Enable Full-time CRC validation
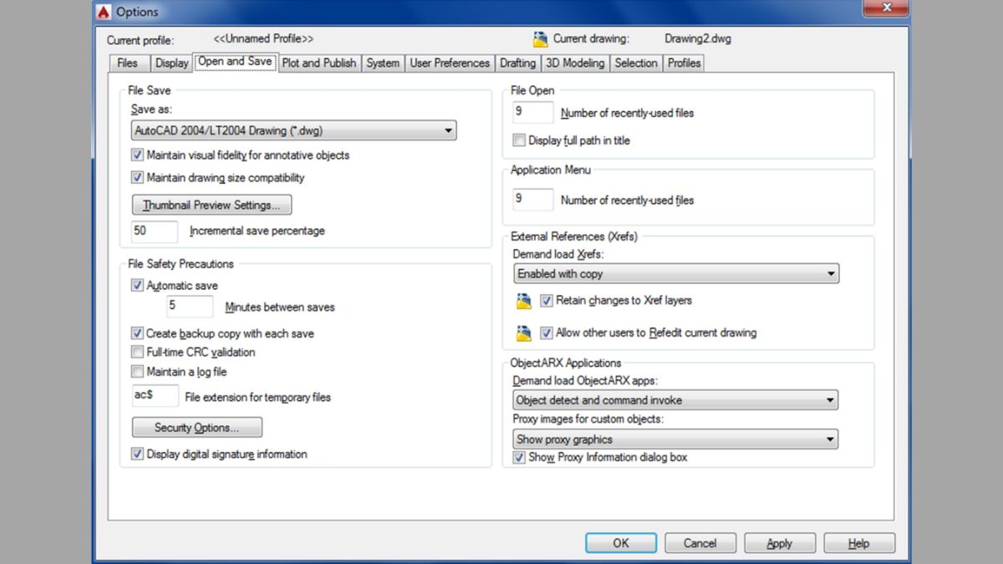Viewport: 1003px width, 564px height. pyautogui.click(x=138, y=353)
